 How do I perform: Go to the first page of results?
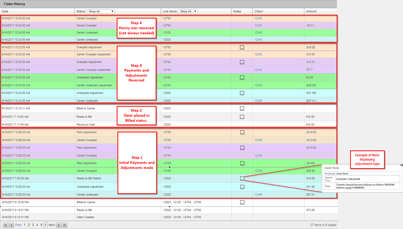[x=5, y=225]
